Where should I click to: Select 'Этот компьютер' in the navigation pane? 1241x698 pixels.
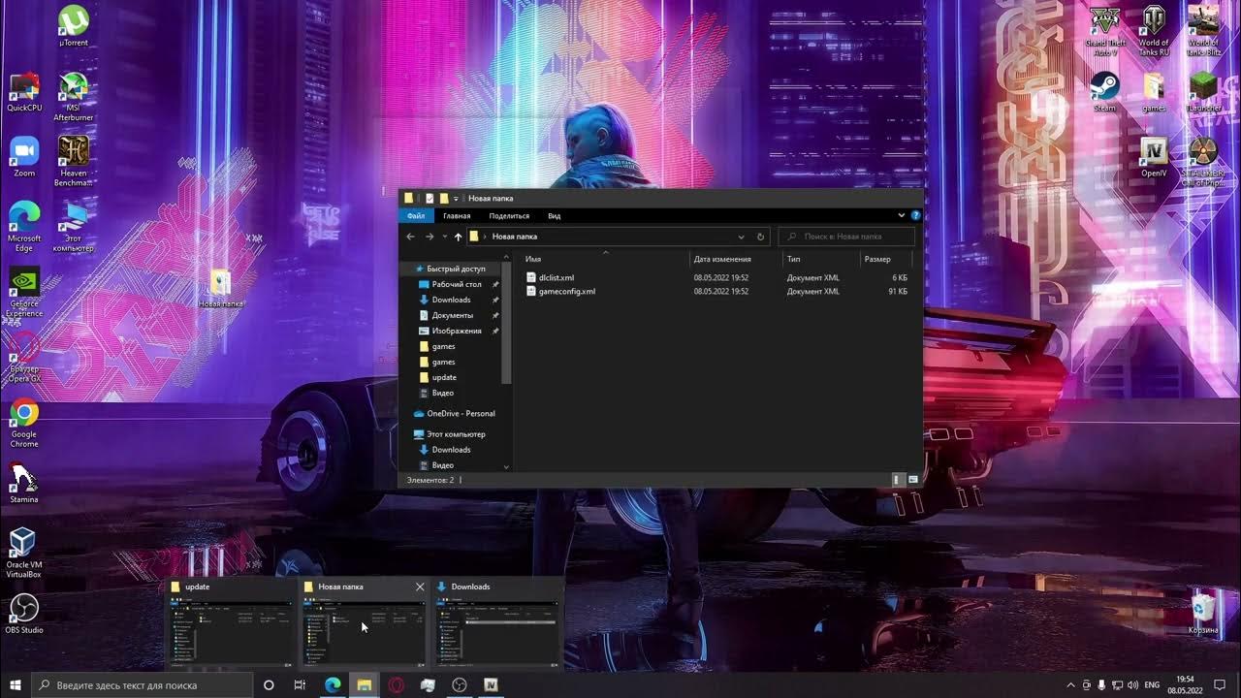click(456, 434)
